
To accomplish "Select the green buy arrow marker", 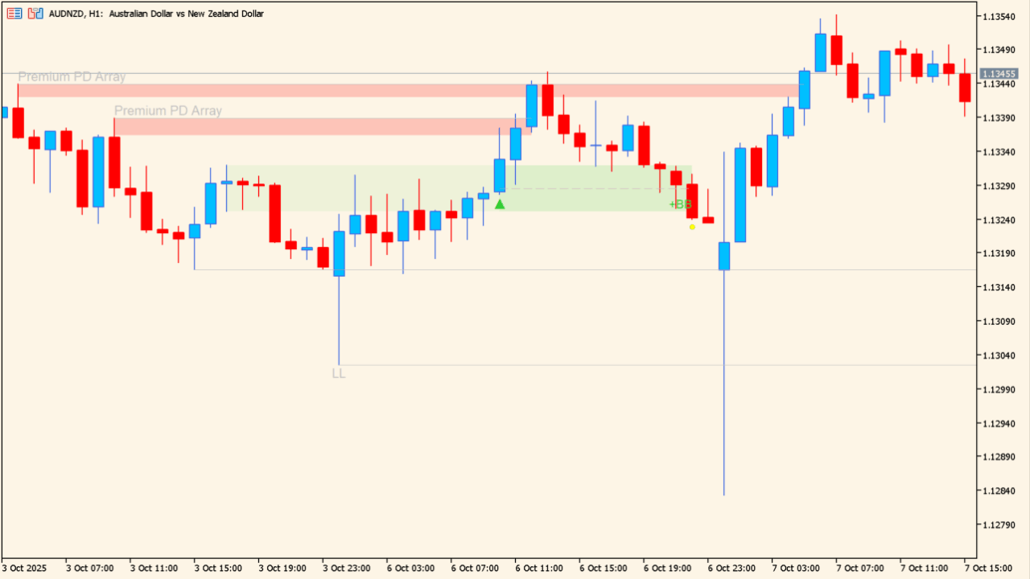I will click(500, 204).
